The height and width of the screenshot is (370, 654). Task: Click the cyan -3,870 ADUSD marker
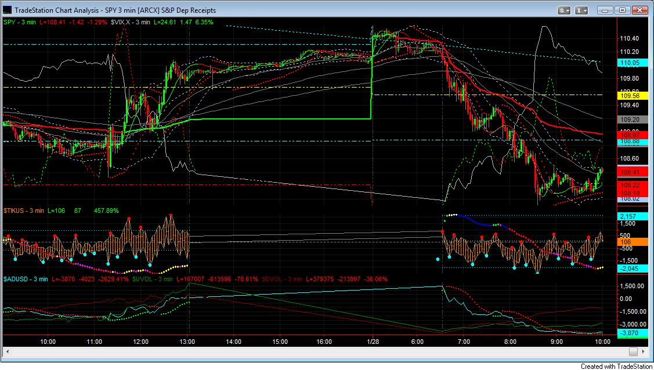[633, 333]
